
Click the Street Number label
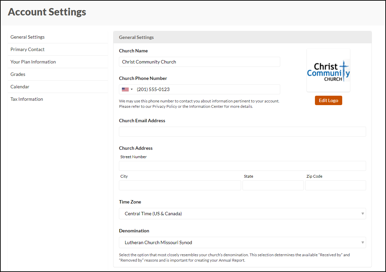[133, 157]
